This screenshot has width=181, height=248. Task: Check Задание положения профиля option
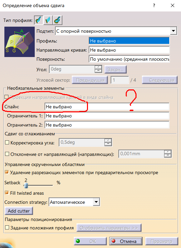7,228
